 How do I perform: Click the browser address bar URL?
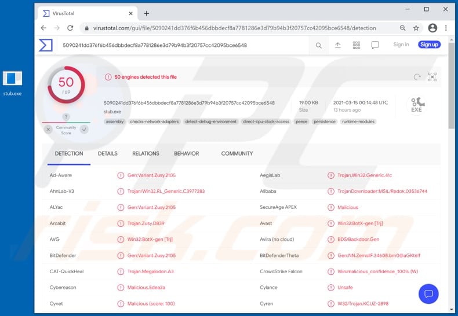(234, 28)
